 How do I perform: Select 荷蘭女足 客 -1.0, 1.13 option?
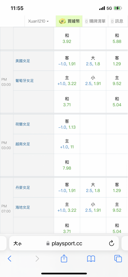coord(67,124)
